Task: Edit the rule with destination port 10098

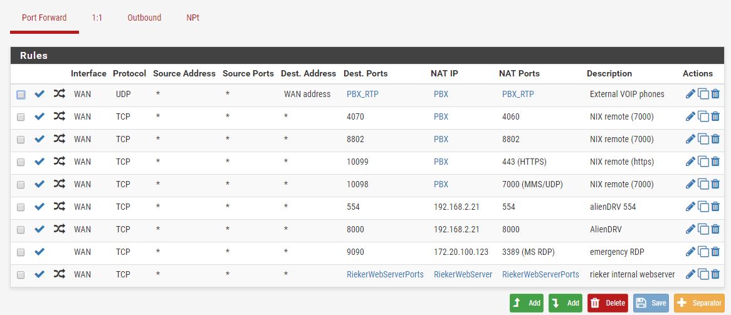Action: coord(690,185)
